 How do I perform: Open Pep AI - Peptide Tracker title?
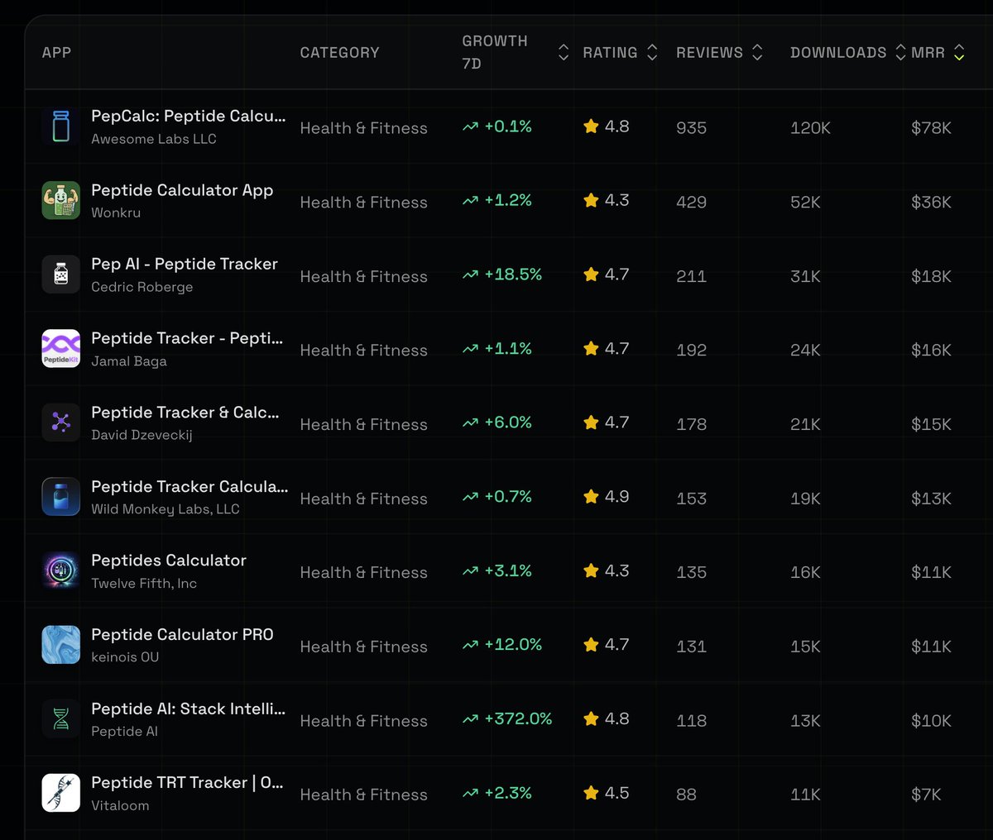tap(185, 264)
